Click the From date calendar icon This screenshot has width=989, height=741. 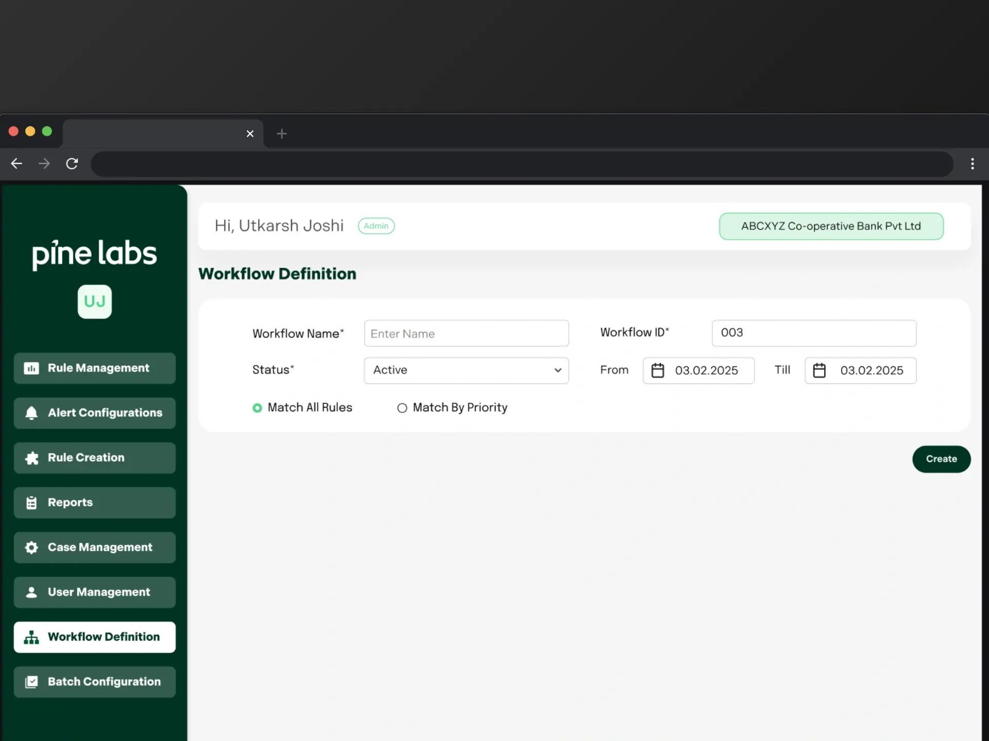click(x=658, y=370)
